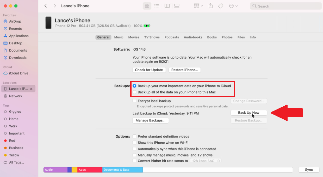Screen dimensions: 323x177
Task: Switch to the Files tab
Action: 241,37
